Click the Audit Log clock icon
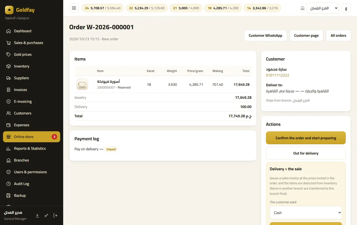The height and width of the screenshot is (225, 357). 9,184
